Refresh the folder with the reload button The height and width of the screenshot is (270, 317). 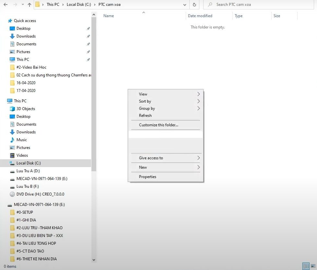[194, 5]
